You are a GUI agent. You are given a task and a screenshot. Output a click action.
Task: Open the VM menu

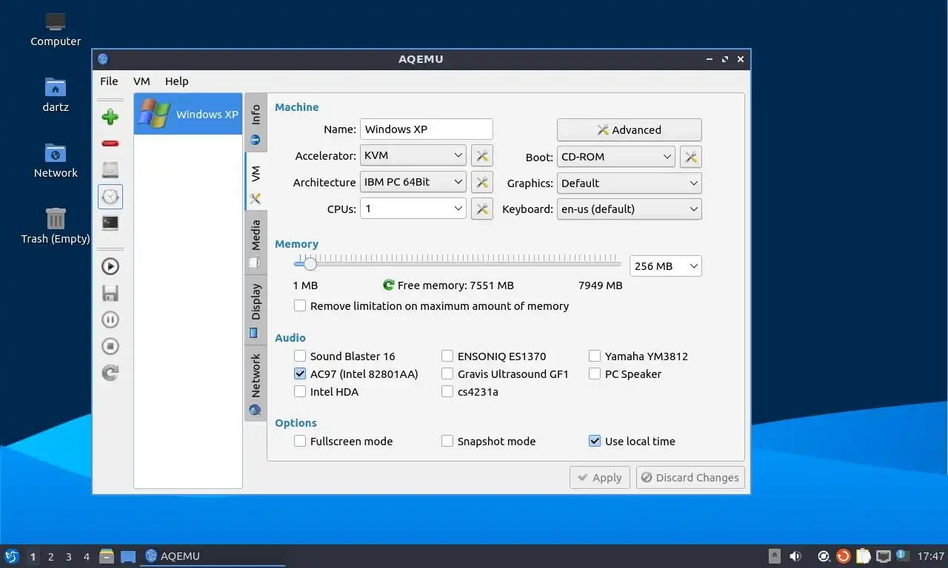141,81
